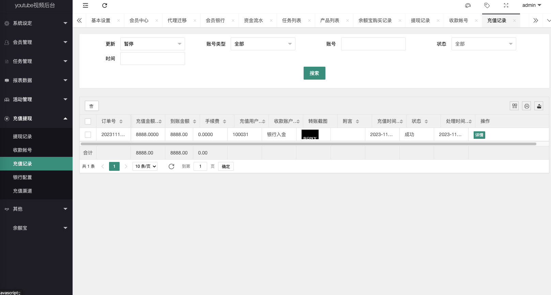Switch to the 收款帐号 tab
This screenshot has height=295, width=551.
click(x=459, y=20)
